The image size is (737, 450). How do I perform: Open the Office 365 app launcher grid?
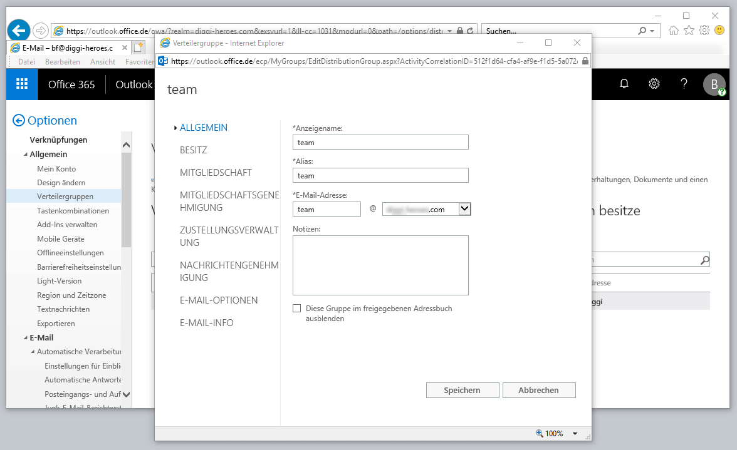click(22, 84)
